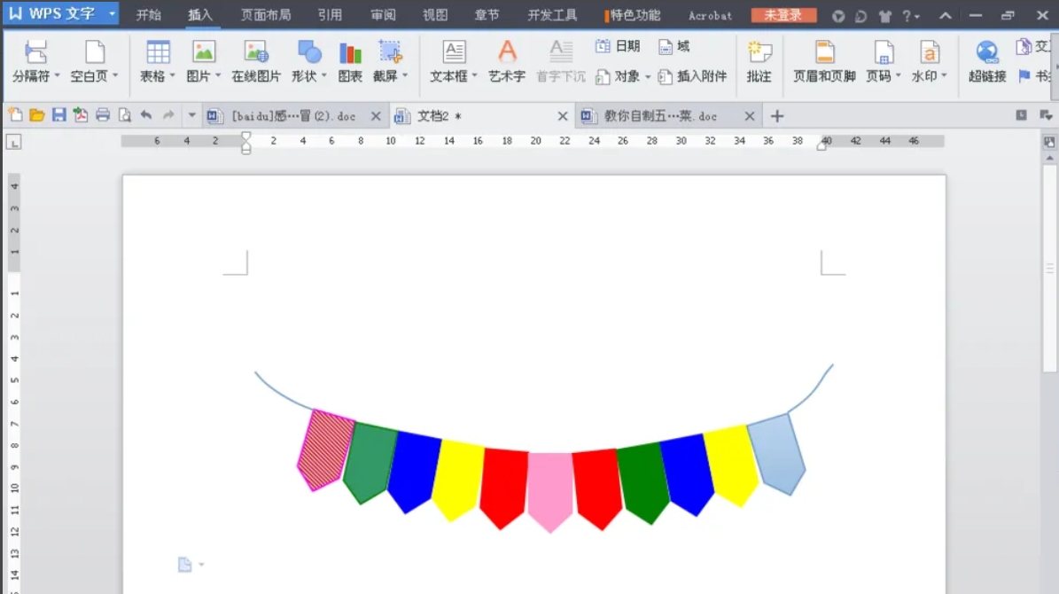Open the 对象 object dropdown arrow
The image size is (1059, 594).
coord(646,75)
